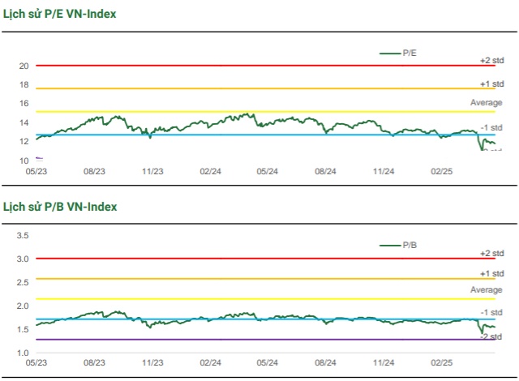Viewport: 519px width, 381px height.
Task: Click the red +2 std line in P/E chart
Action: click(243, 66)
